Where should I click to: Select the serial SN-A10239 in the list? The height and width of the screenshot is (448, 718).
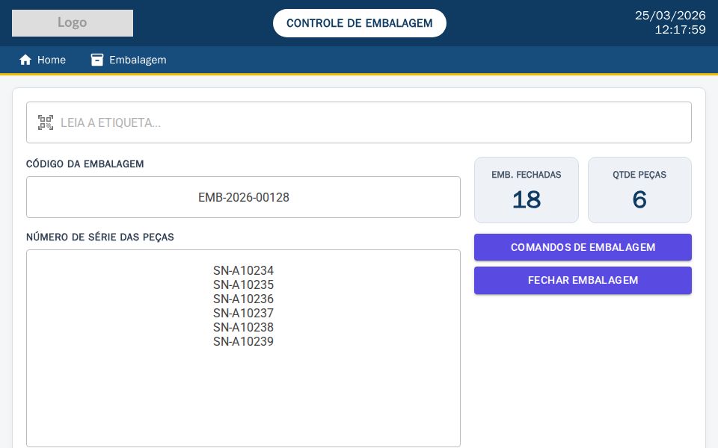tap(243, 342)
